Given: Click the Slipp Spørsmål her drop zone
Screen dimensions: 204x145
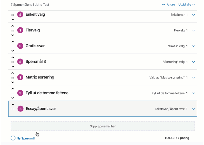Looking at the screenshot, I should coord(103,126).
